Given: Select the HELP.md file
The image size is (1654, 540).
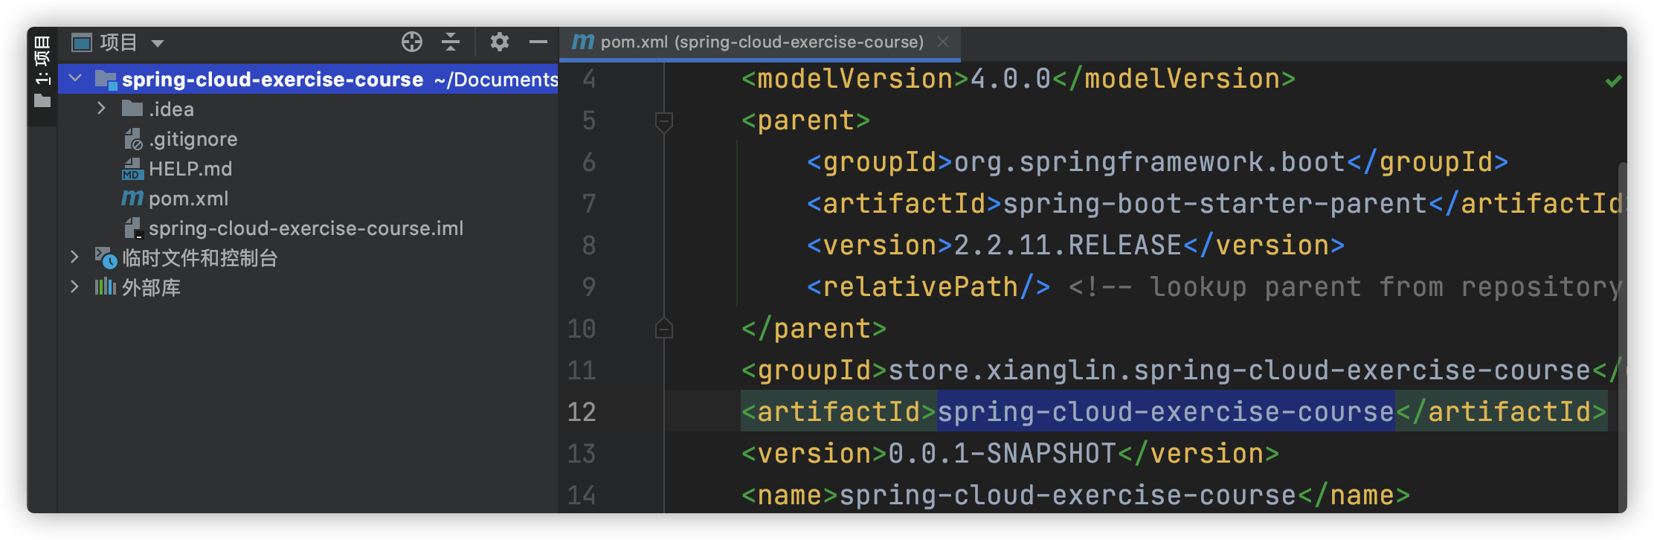Looking at the screenshot, I should (190, 169).
